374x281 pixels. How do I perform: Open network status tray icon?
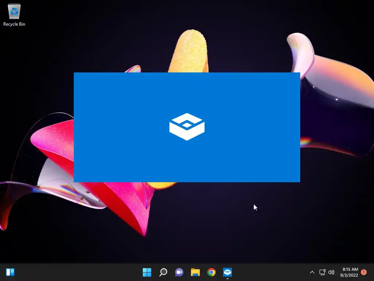322,272
